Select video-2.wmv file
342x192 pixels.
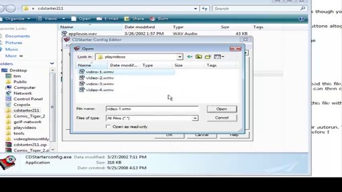coord(100,78)
